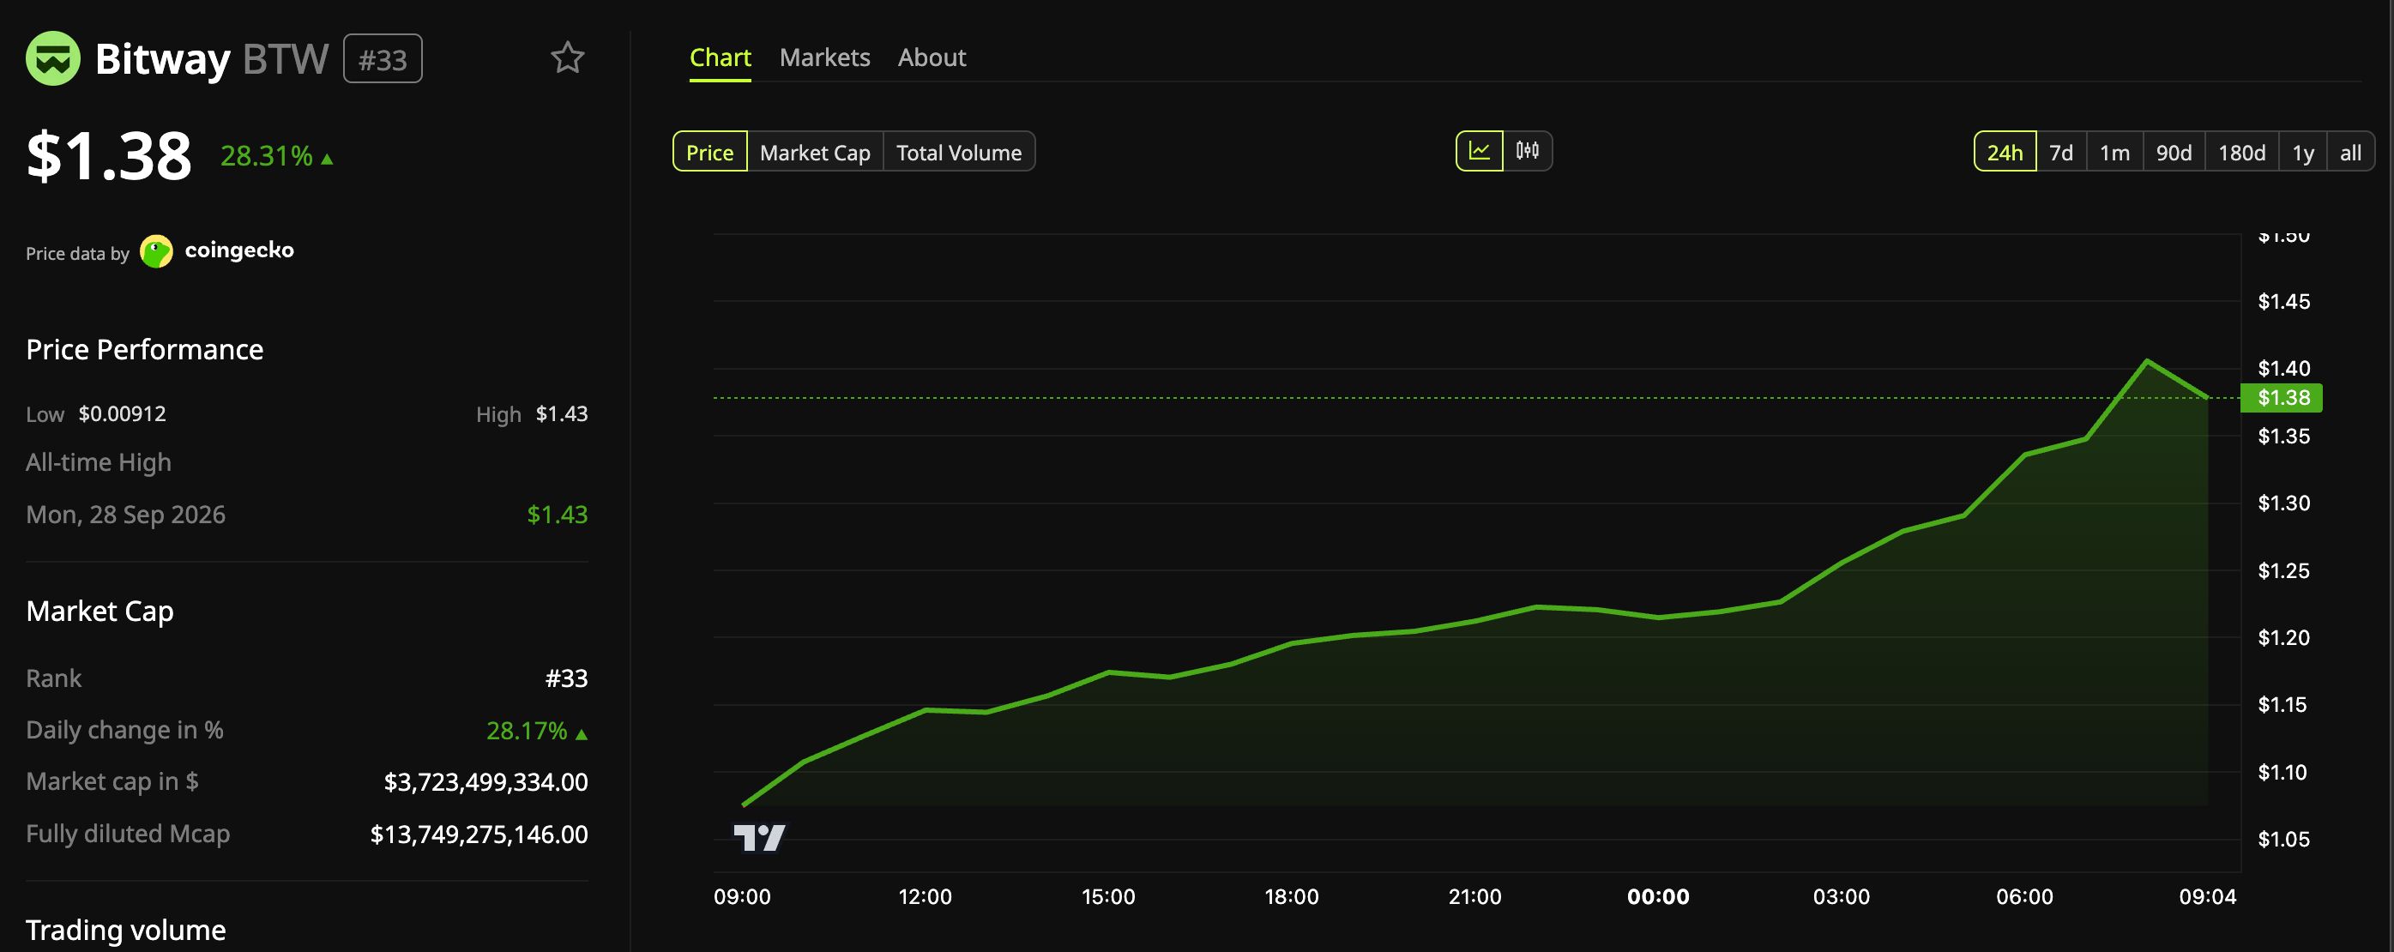
Task: Switch to line chart view icon
Action: 1479,151
